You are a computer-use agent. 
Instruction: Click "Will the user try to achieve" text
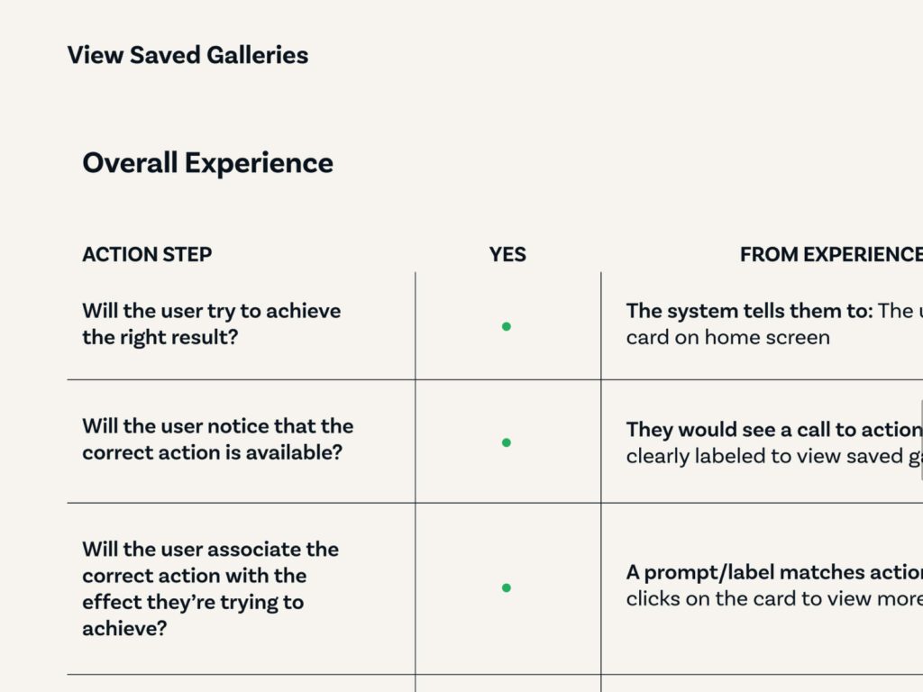coord(211,311)
